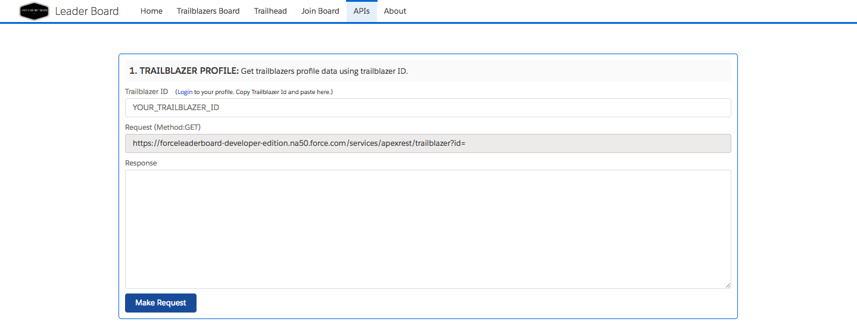Image resolution: width=857 pixels, height=328 pixels.
Task: Follow the Login link to your profile
Action: (x=185, y=92)
